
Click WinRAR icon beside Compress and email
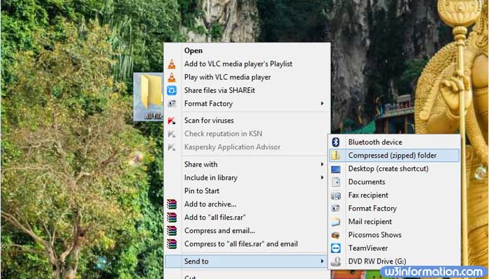point(172,231)
